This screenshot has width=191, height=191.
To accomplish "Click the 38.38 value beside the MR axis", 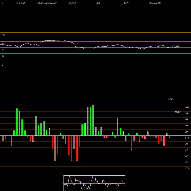I will click(178, 112).
